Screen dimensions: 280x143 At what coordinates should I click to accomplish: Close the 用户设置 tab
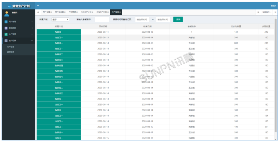[x=51, y=12]
